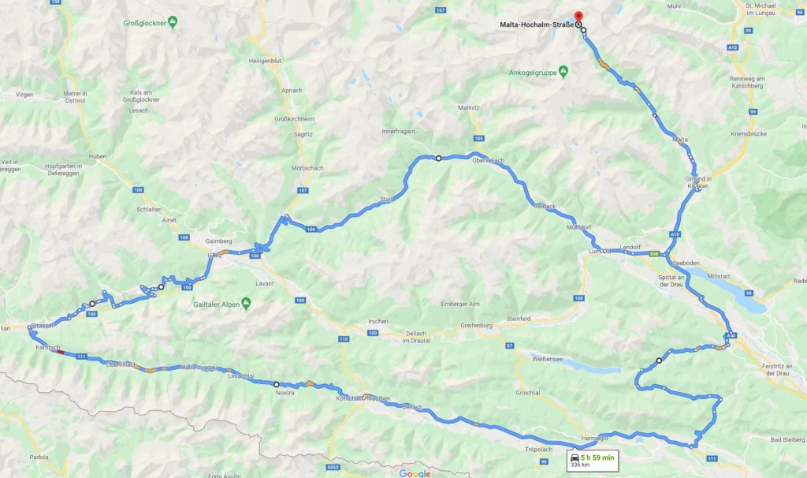Select the Weißensee lake label
Screen dimensions: 807x478
point(547,359)
